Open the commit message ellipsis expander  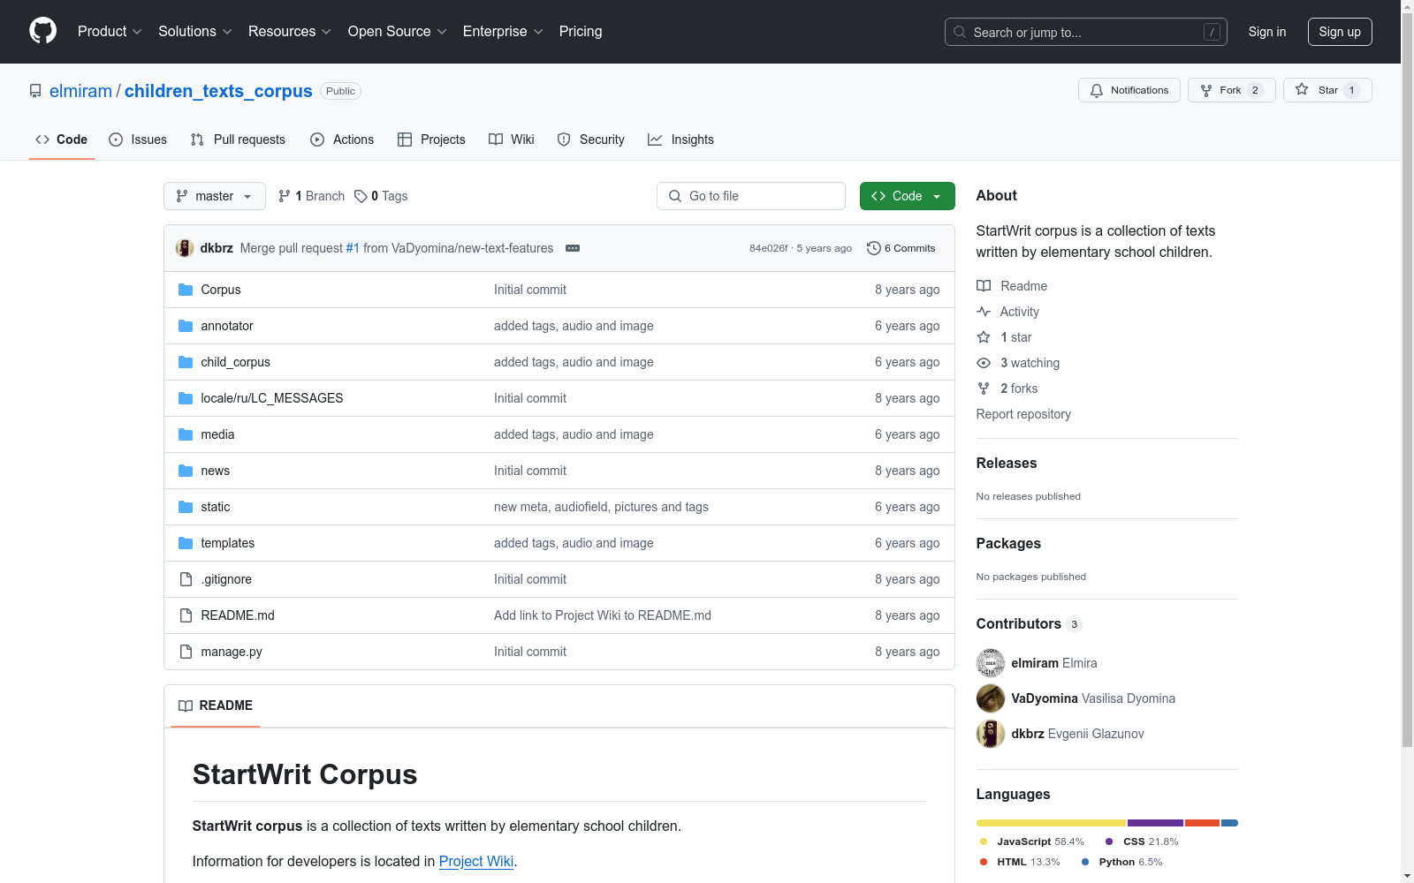click(x=573, y=248)
